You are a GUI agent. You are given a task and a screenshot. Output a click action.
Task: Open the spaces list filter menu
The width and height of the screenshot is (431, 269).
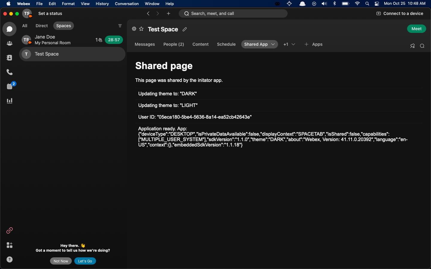pos(120,26)
